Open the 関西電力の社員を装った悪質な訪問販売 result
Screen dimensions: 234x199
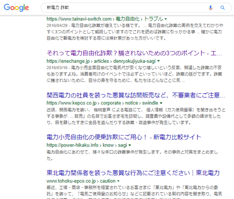tap(136, 95)
